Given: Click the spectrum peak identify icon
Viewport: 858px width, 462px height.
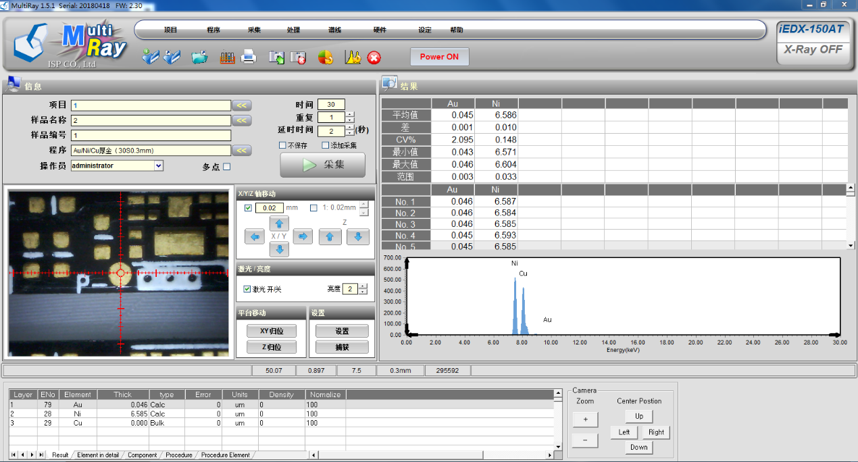Looking at the screenshot, I should click(x=353, y=57).
